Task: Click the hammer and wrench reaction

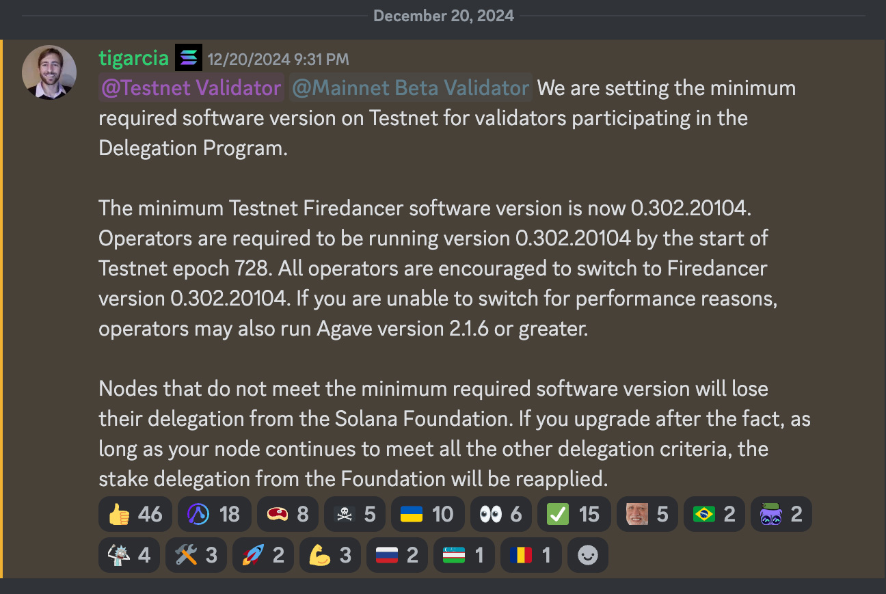Action: (196, 554)
